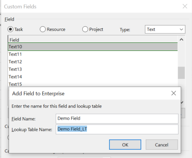The image size is (192, 158).
Task: Open the Type dropdown showing Text
Action: 165,29
